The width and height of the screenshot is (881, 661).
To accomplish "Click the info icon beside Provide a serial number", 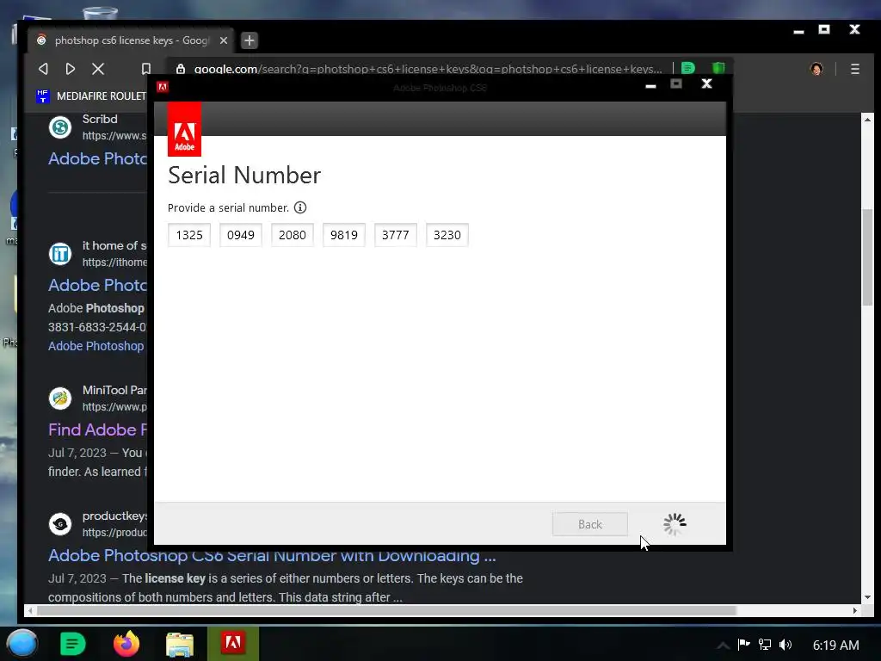I will (300, 207).
